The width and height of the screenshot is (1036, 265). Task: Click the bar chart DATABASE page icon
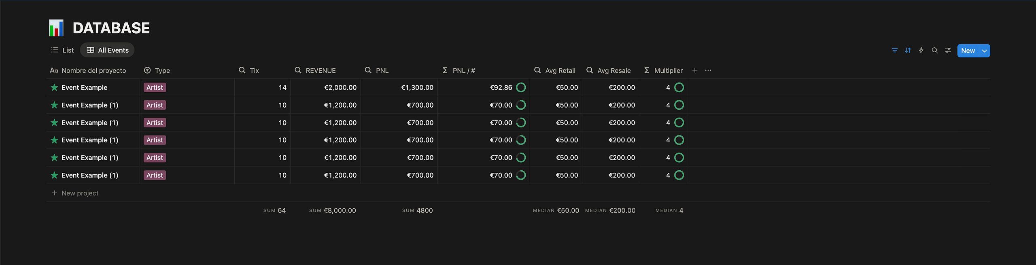(x=56, y=28)
